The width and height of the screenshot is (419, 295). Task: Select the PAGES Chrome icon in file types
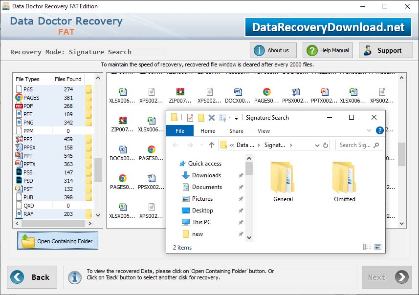click(19, 98)
